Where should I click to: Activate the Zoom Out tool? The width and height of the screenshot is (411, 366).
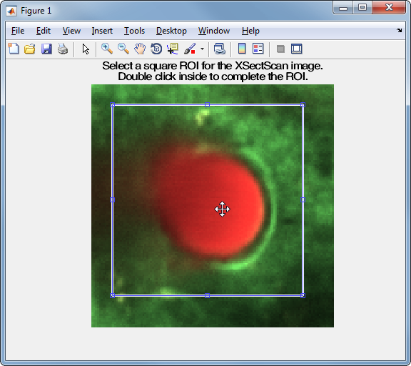[123, 49]
